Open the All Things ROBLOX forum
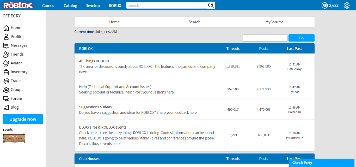Image resolution: width=356 pixels, height=167 pixels. 94,61
